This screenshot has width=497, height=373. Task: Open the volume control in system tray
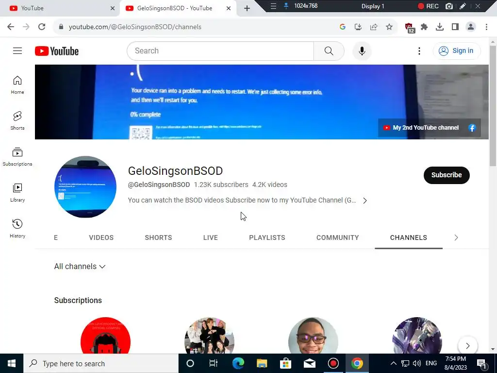417,363
